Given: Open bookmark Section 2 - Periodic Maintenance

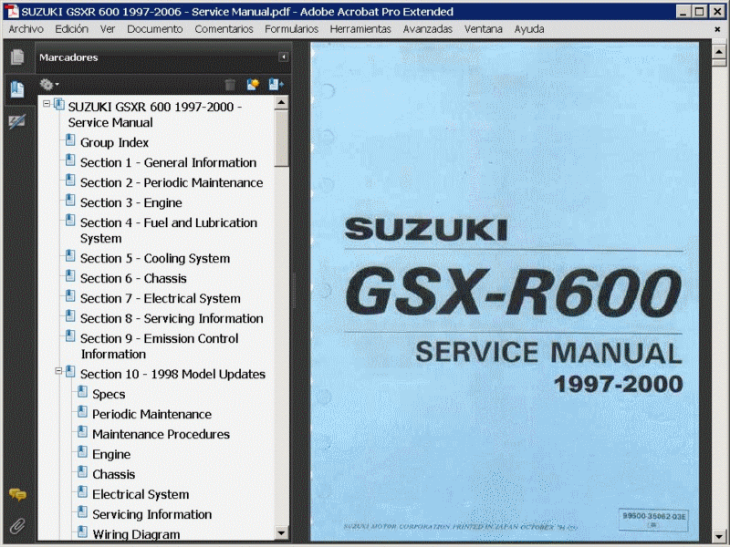Looking at the screenshot, I should (172, 182).
